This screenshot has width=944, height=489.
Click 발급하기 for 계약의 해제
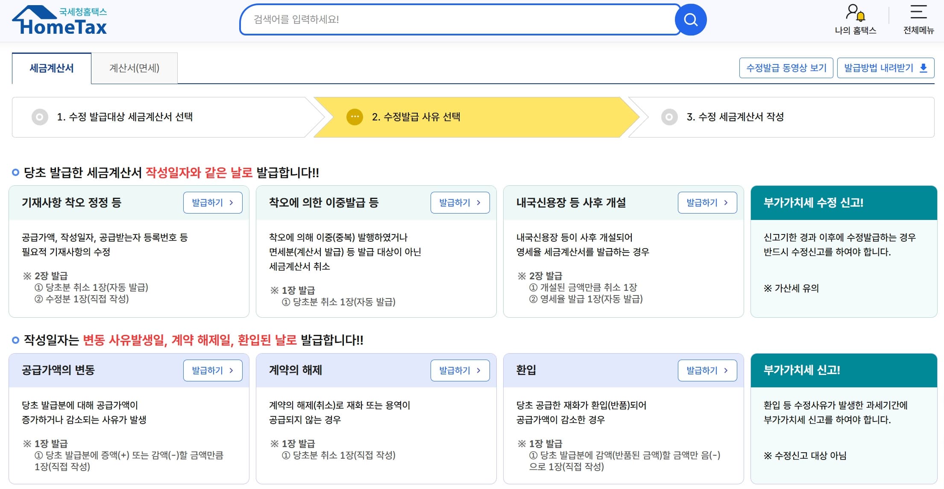coord(460,370)
